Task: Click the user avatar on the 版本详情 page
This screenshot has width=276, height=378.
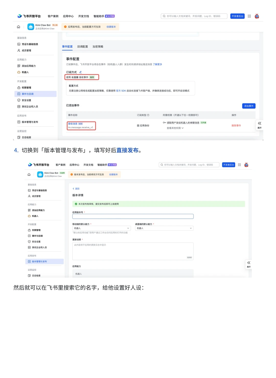Action: [246, 165]
